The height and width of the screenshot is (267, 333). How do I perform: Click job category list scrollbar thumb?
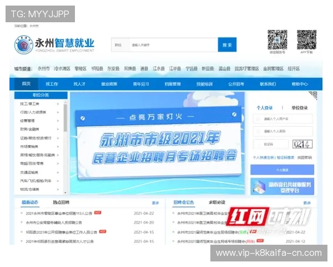pos(65,118)
